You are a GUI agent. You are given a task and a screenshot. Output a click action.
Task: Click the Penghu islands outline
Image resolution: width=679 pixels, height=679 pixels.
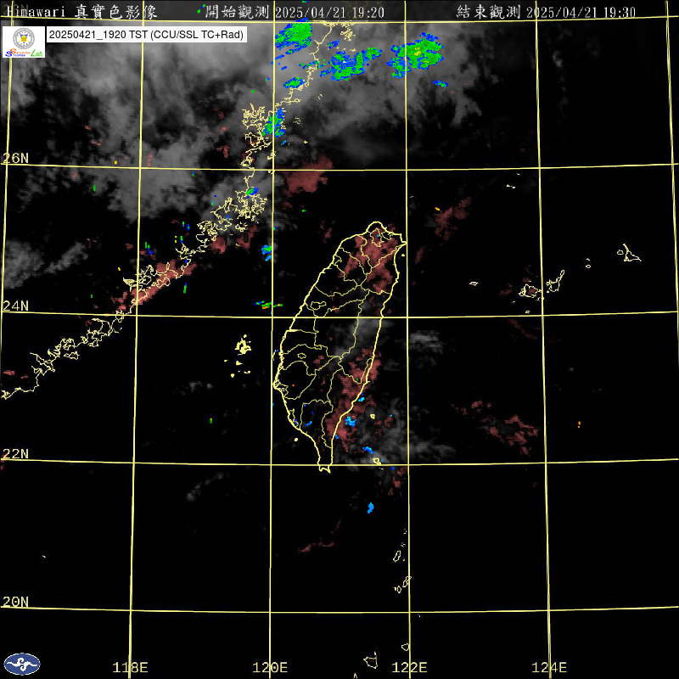(244, 347)
